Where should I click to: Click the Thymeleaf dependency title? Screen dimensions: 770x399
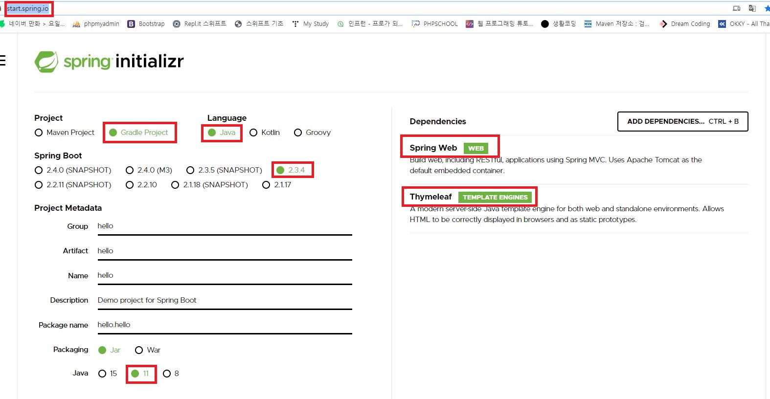[x=430, y=197]
